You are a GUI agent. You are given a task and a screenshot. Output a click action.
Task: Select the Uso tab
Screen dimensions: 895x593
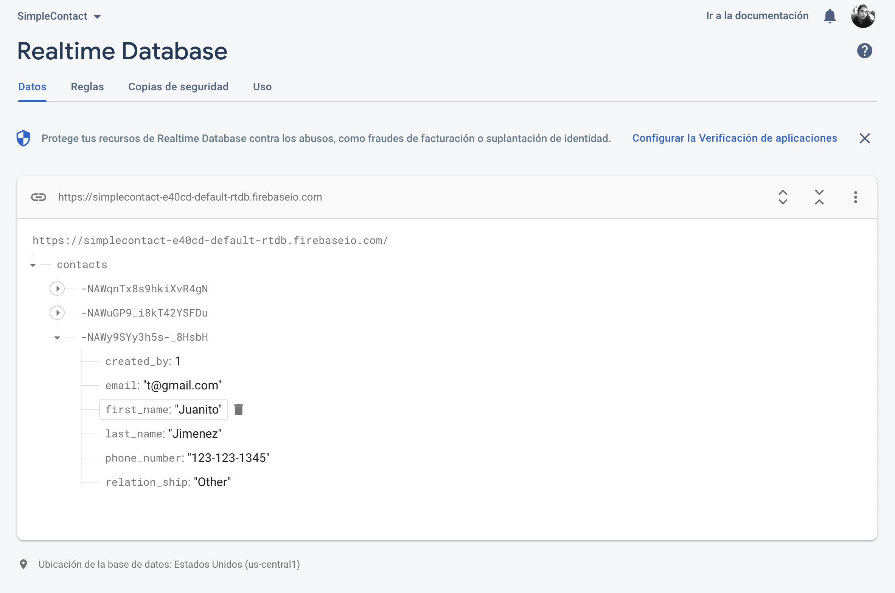(x=262, y=86)
